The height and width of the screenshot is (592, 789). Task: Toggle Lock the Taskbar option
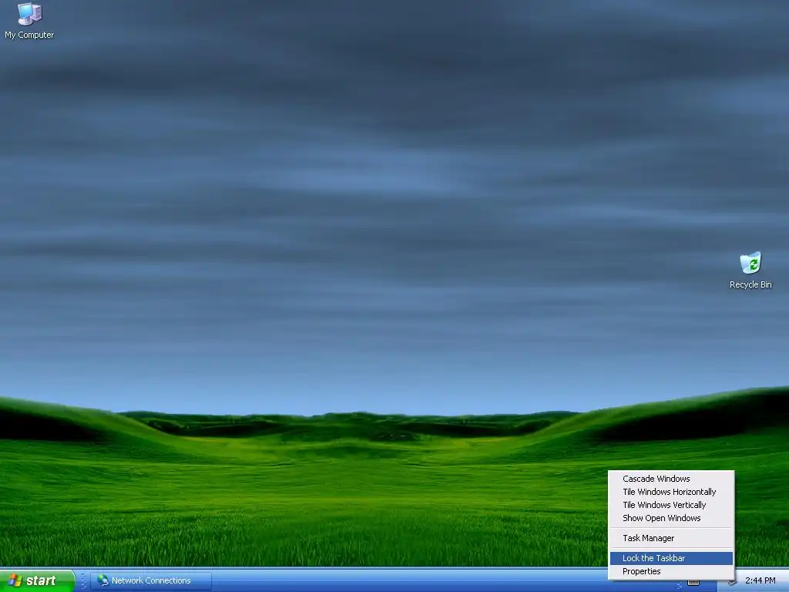point(671,558)
